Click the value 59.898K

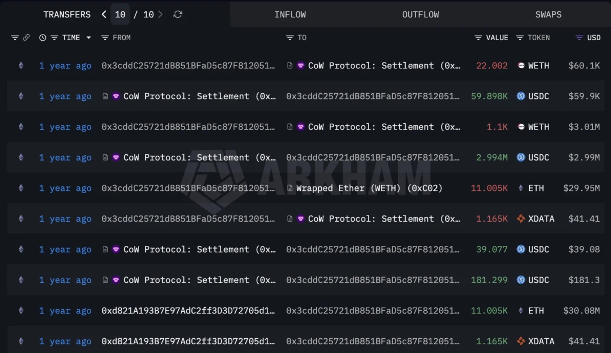click(489, 96)
